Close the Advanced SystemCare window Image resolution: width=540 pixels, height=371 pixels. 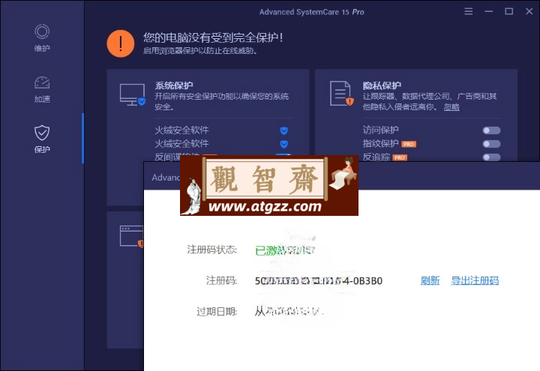tap(529, 11)
